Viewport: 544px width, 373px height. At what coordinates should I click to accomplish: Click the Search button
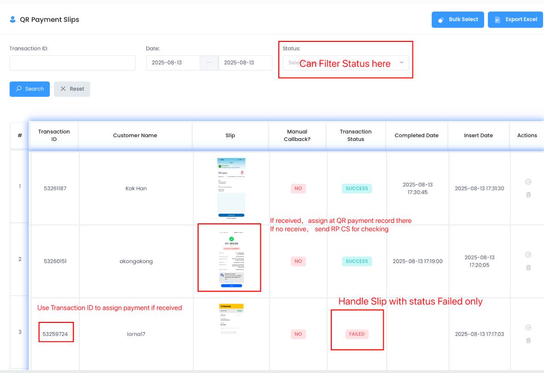[x=29, y=89]
